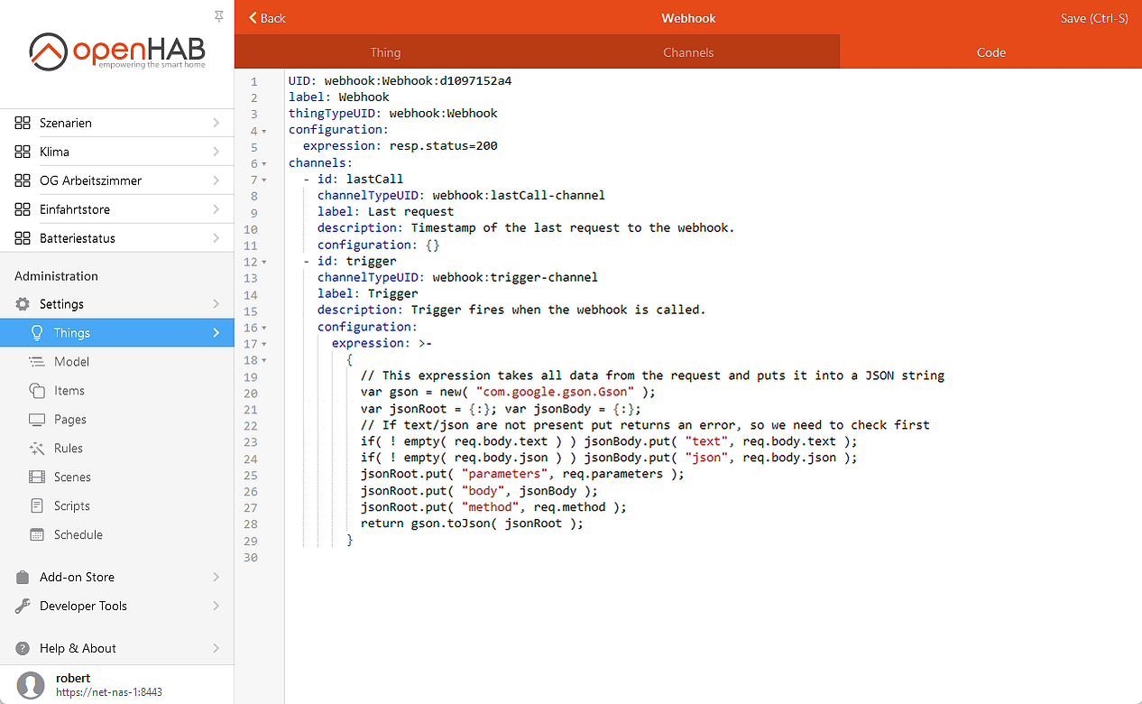
Task: Open the Schedule menu entry
Action: click(x=117, y=535)
